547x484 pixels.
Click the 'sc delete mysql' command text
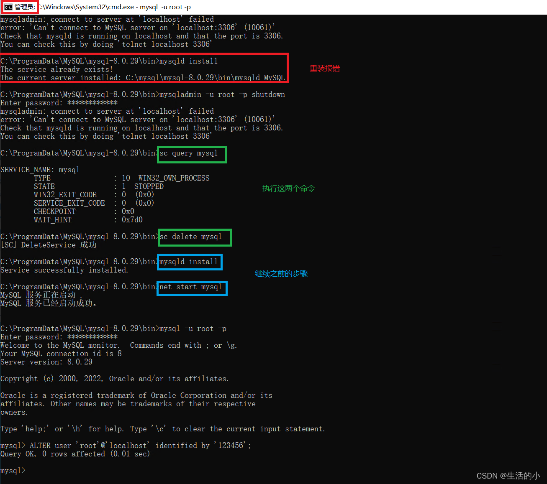click(x=190, y=237)
